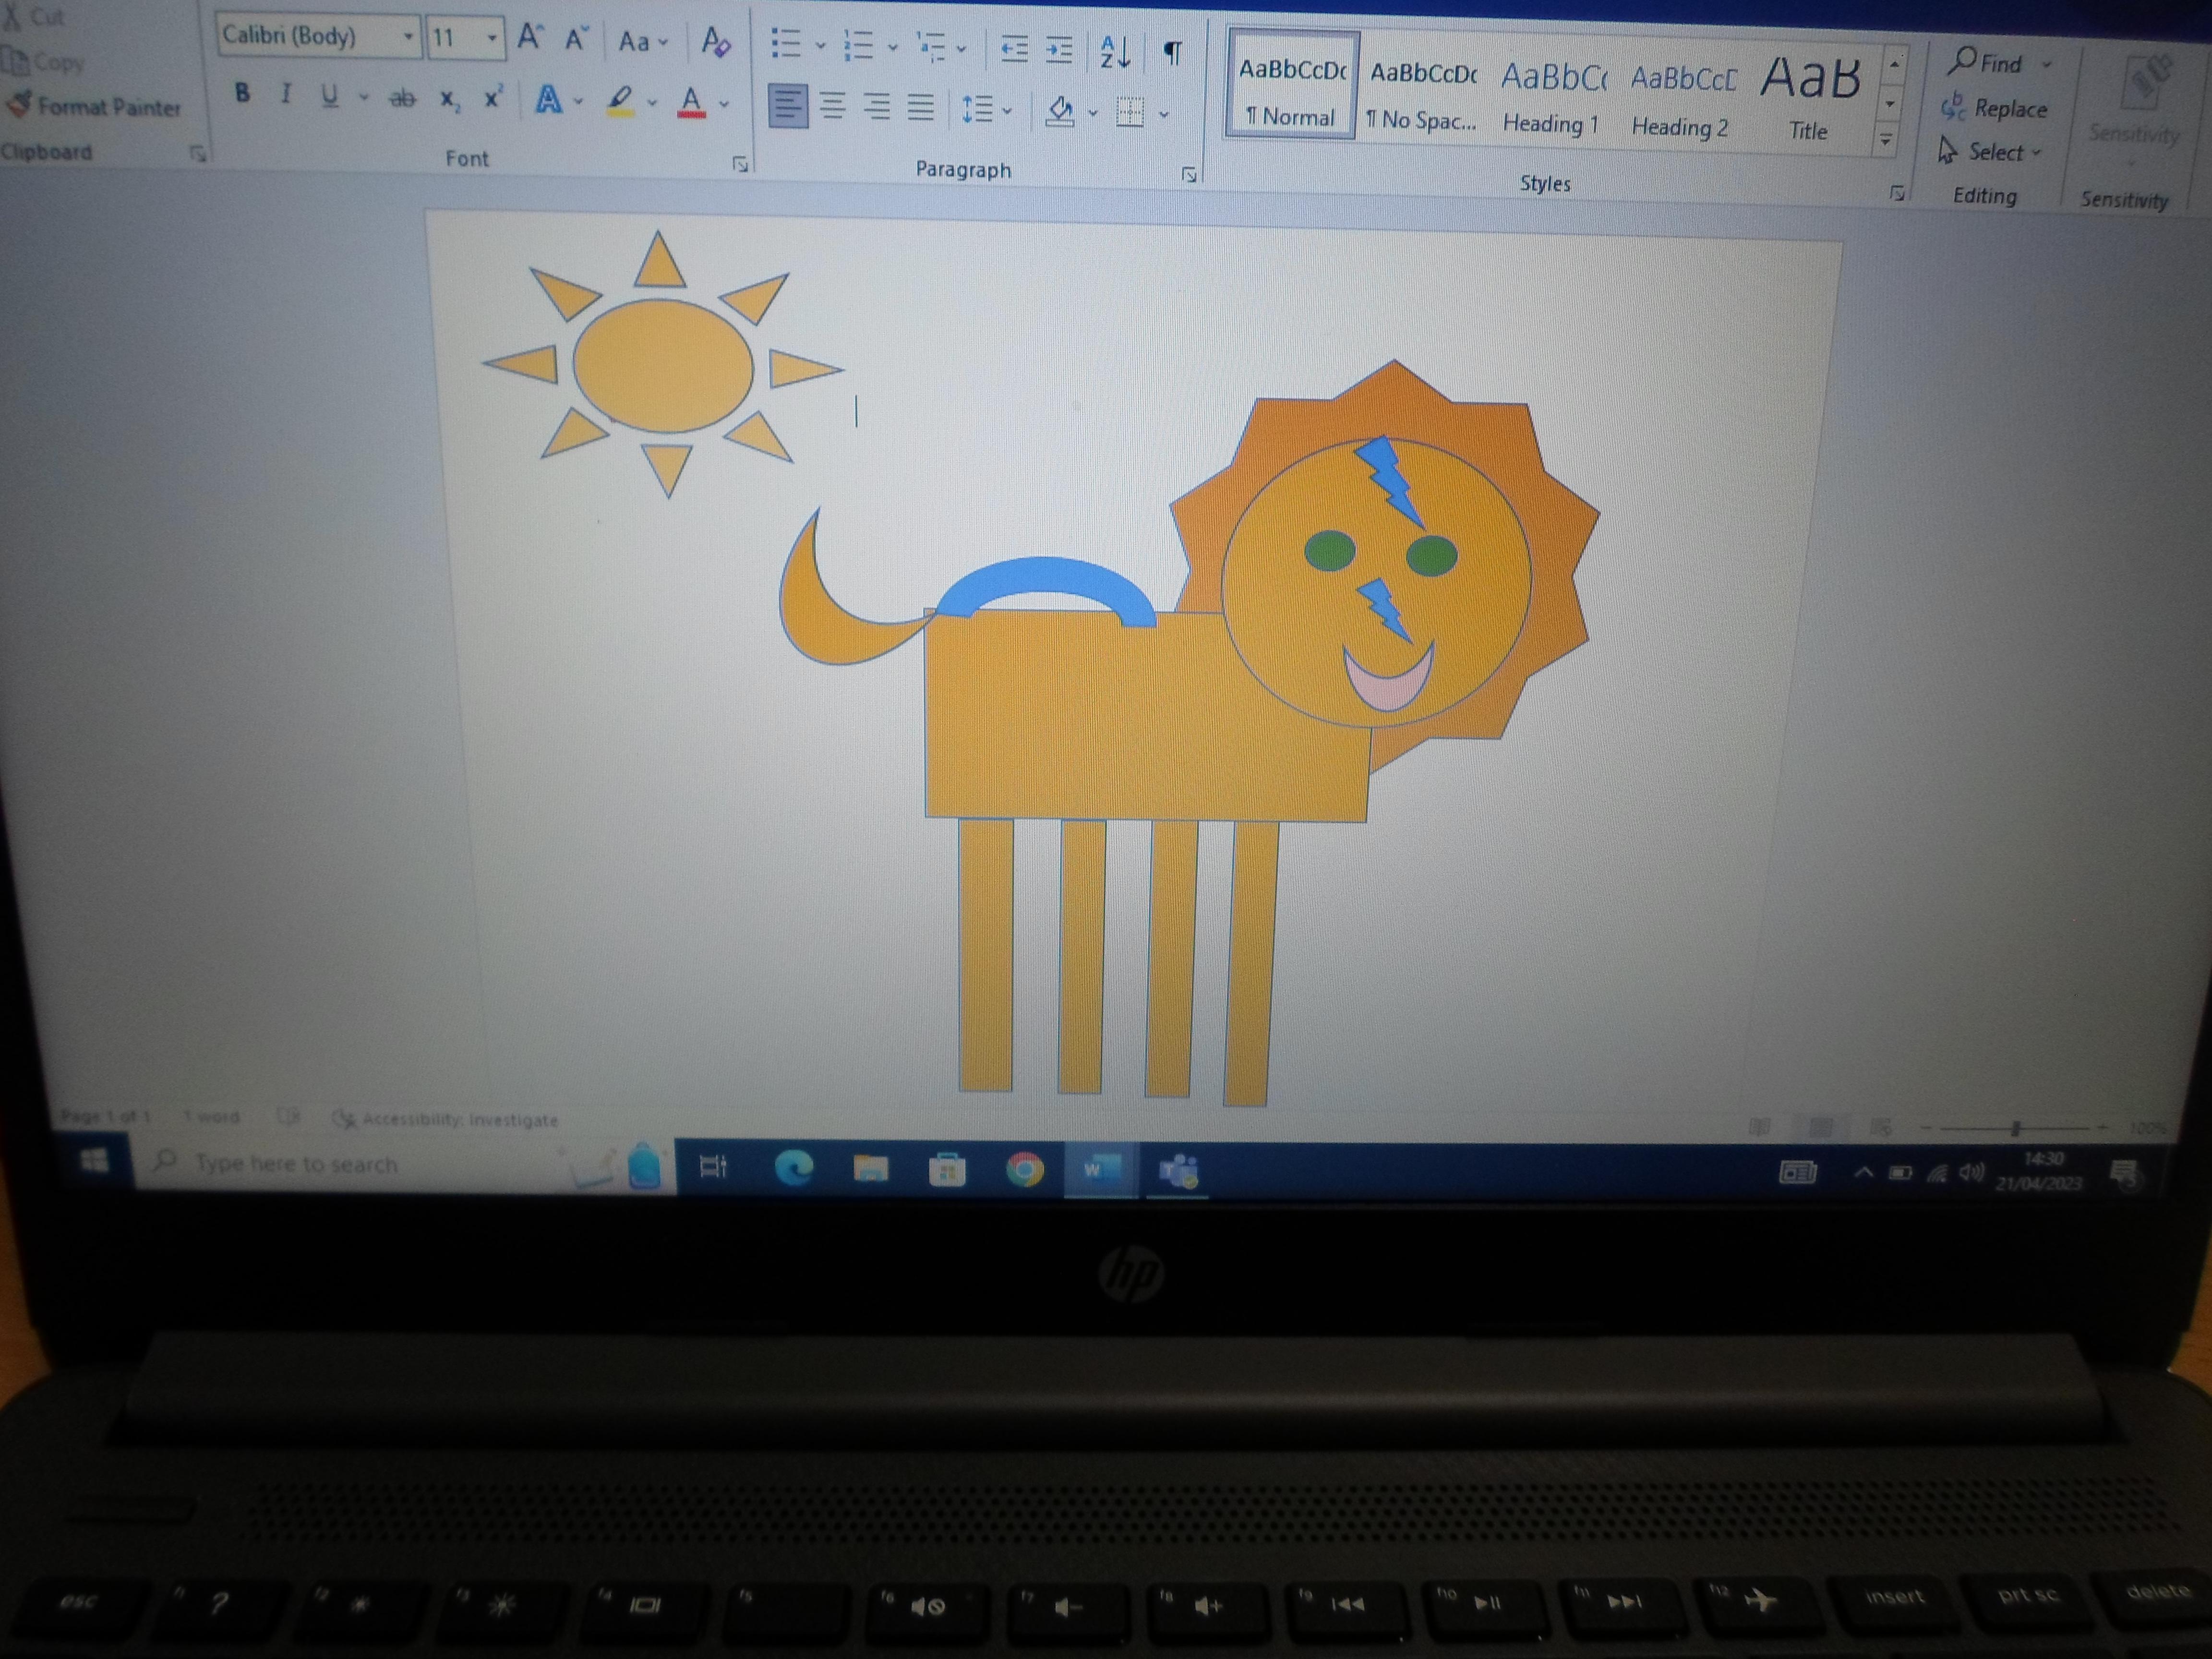Click the red Font Color swatch button

click(691, 101)
